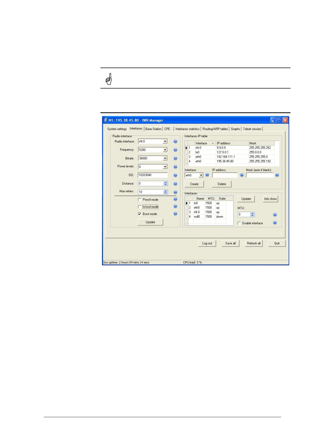Open help icon next to eth0 Interface dropdown
Screen dimensions: 312x441
(207, 175)
